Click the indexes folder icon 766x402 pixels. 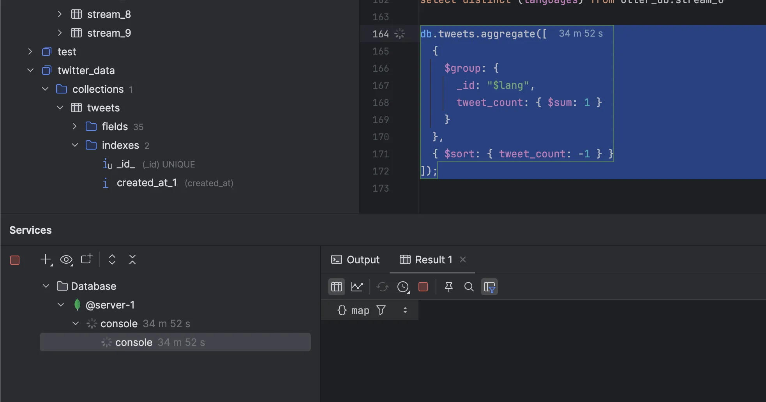pyautogui.click(x=91, y=145)
